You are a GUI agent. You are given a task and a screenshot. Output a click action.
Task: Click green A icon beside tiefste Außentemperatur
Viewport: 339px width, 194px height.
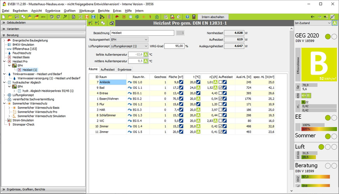click(146, 55)
